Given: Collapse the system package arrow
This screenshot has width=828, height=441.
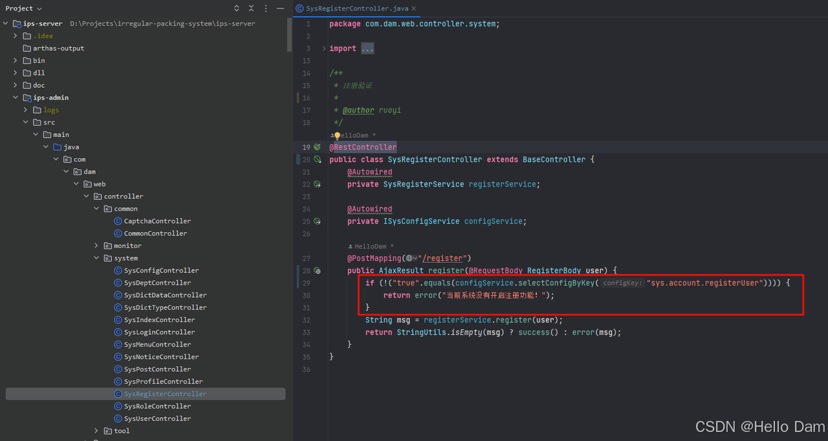Looking at the screenshot, I should point(96,258).
